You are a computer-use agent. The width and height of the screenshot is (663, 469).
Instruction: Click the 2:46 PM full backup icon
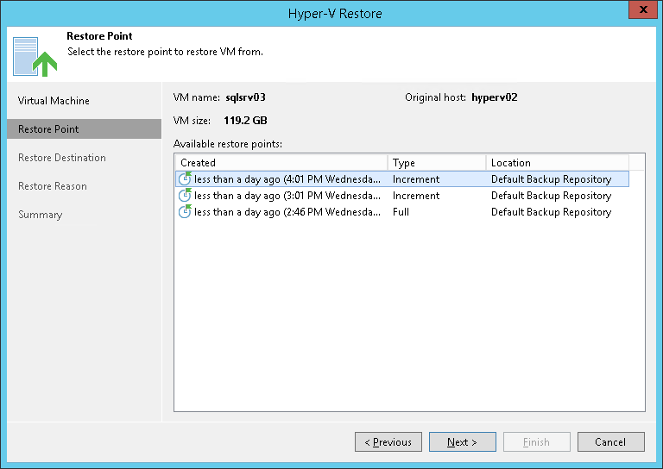pos(185,212)
